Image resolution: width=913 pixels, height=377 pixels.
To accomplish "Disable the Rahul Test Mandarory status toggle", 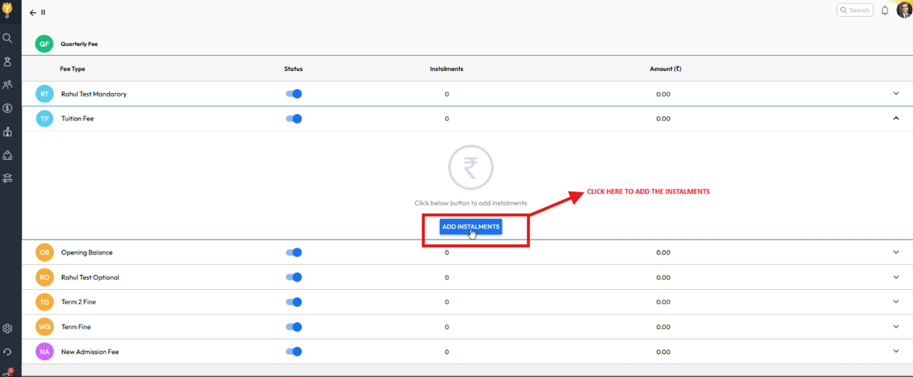I will tap(294, 94).
